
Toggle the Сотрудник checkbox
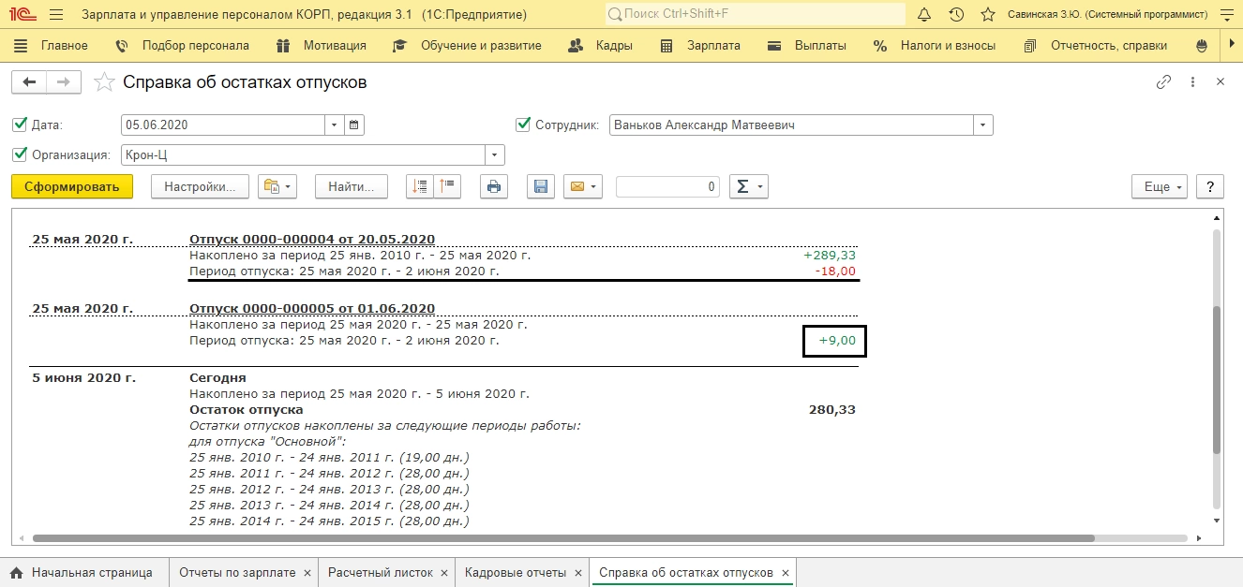tap(523, 124)
